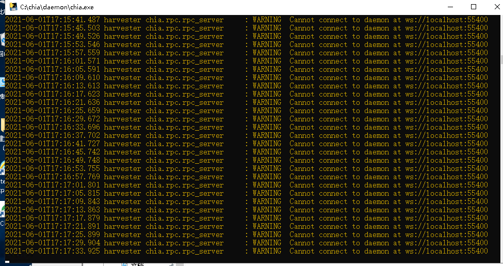Click the timestamp 2021-06-01T17:17:09.843
Image resolution: width=503 pixels, height=266 pixels.
tap(53, 201)
